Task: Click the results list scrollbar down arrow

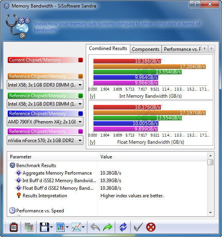Action: [x=210, y=213]
